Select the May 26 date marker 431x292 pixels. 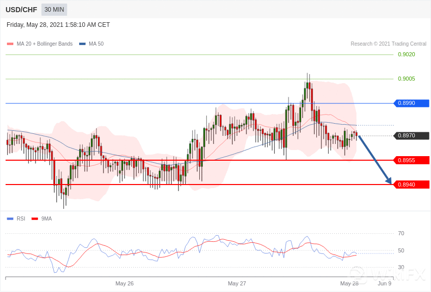(124, 283)
